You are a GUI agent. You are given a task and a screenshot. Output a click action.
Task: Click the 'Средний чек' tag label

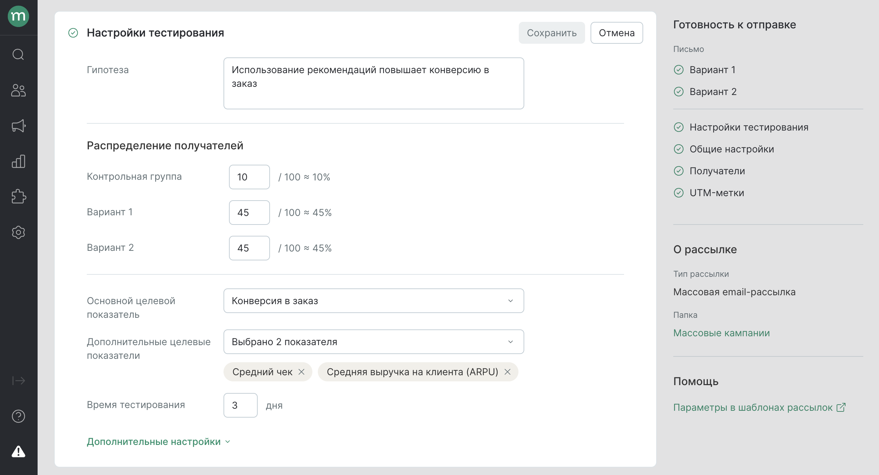click(x=262, y=372)
